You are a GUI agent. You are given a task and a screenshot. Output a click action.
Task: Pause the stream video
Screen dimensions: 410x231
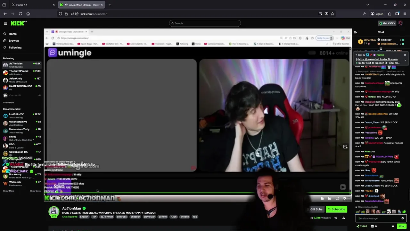[51, 198]
